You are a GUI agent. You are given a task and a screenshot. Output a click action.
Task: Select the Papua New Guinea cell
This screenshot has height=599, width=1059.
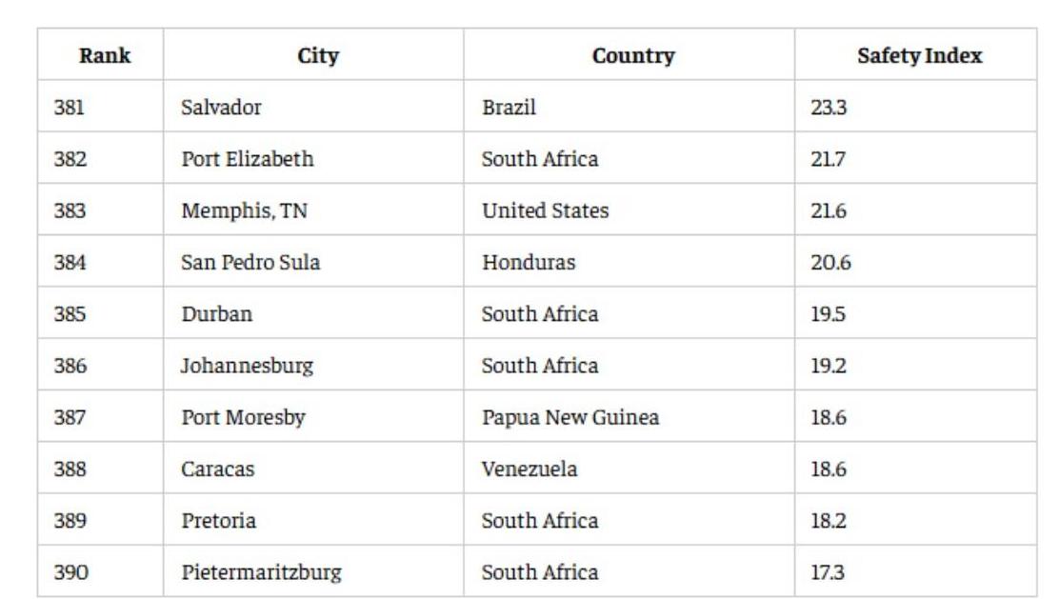point(569,417)
